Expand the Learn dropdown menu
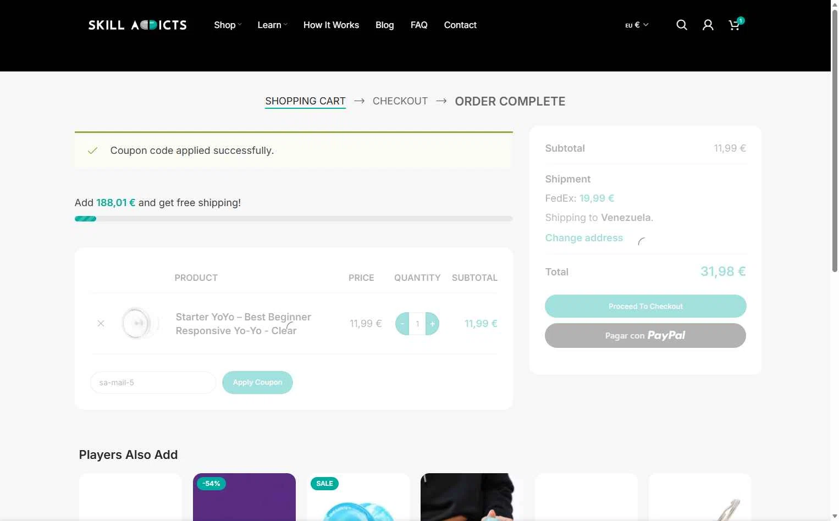 (272, 25)
